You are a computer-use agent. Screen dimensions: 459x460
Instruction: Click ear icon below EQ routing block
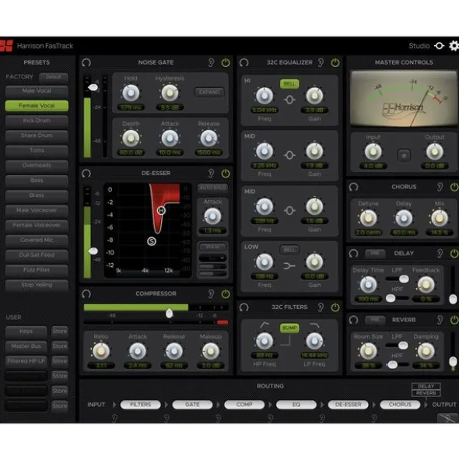click(x=271, y=418)
